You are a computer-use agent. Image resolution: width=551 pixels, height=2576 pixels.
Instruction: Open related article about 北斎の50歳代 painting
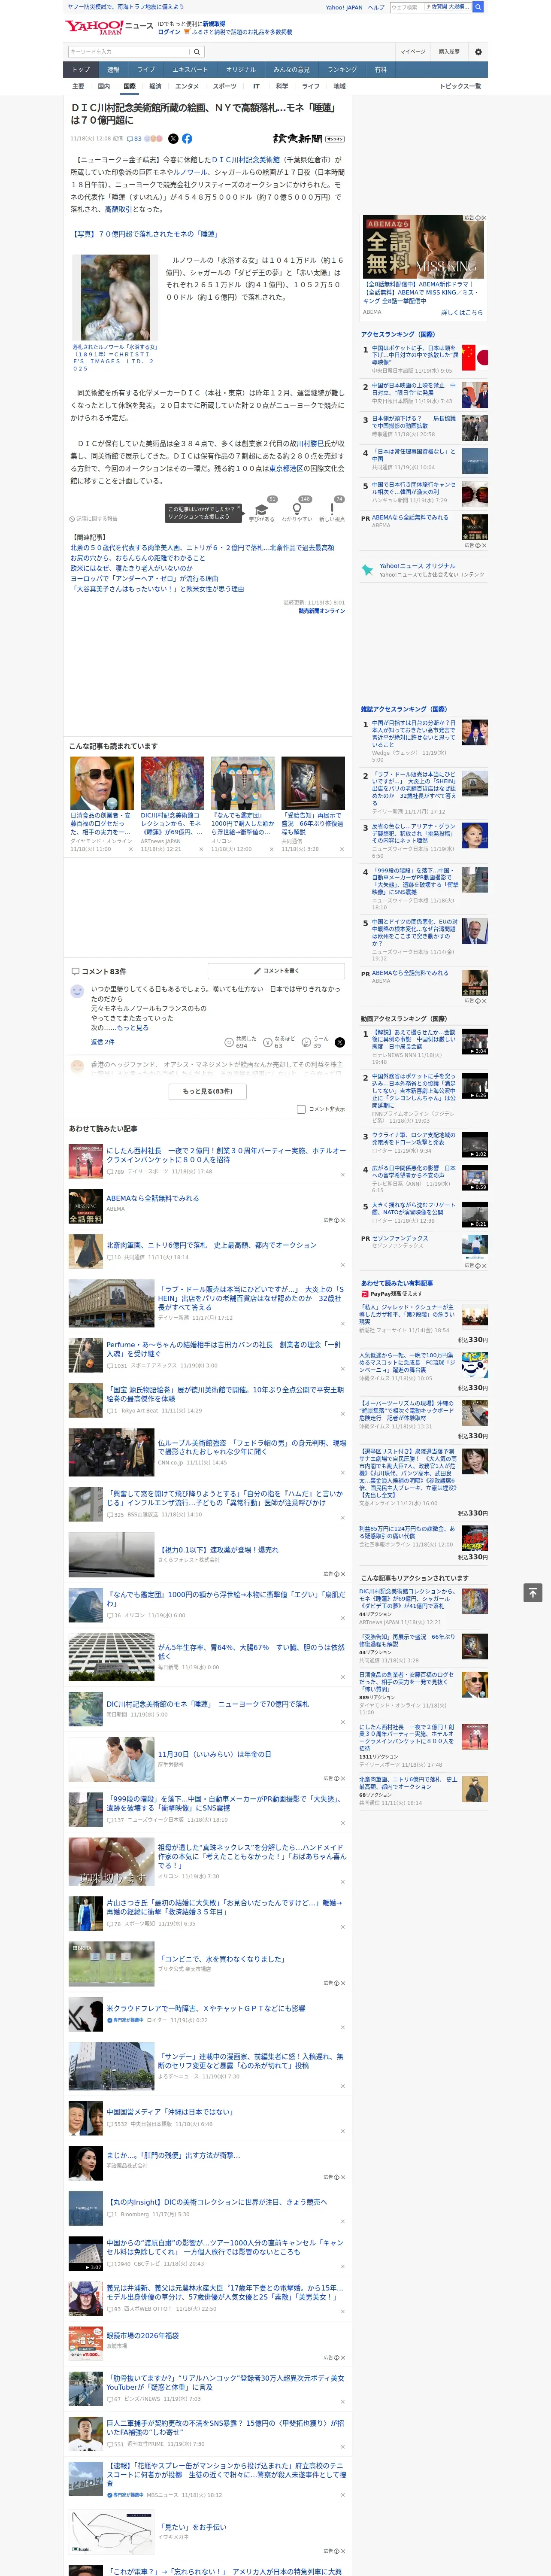click(202, 548)
